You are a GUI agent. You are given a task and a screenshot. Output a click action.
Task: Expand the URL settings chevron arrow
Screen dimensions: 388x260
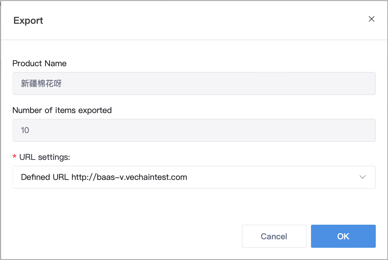pos(363,177)
